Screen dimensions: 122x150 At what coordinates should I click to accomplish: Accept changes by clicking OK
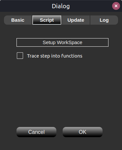pyautogui.click(x=82, y=132)
